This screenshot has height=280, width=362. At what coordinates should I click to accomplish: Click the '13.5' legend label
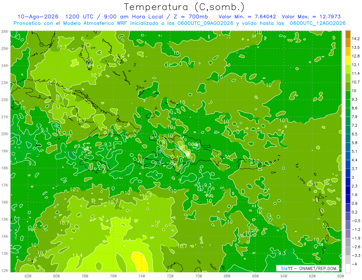coord(356,47)
